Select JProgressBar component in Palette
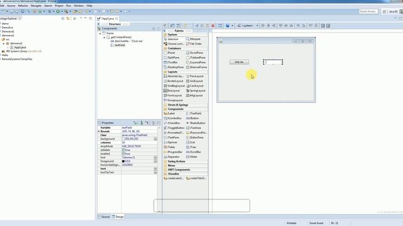403x226 pixels. 173,152
